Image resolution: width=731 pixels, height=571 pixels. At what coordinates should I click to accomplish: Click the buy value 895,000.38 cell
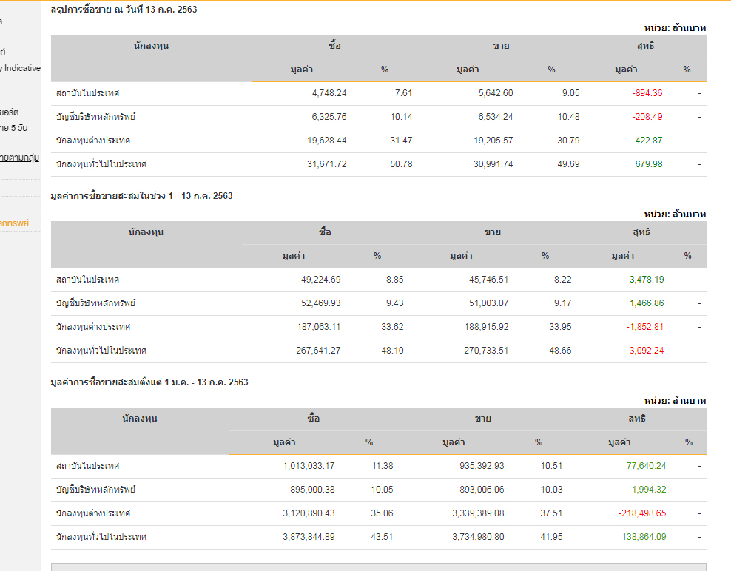click(309, 490)
